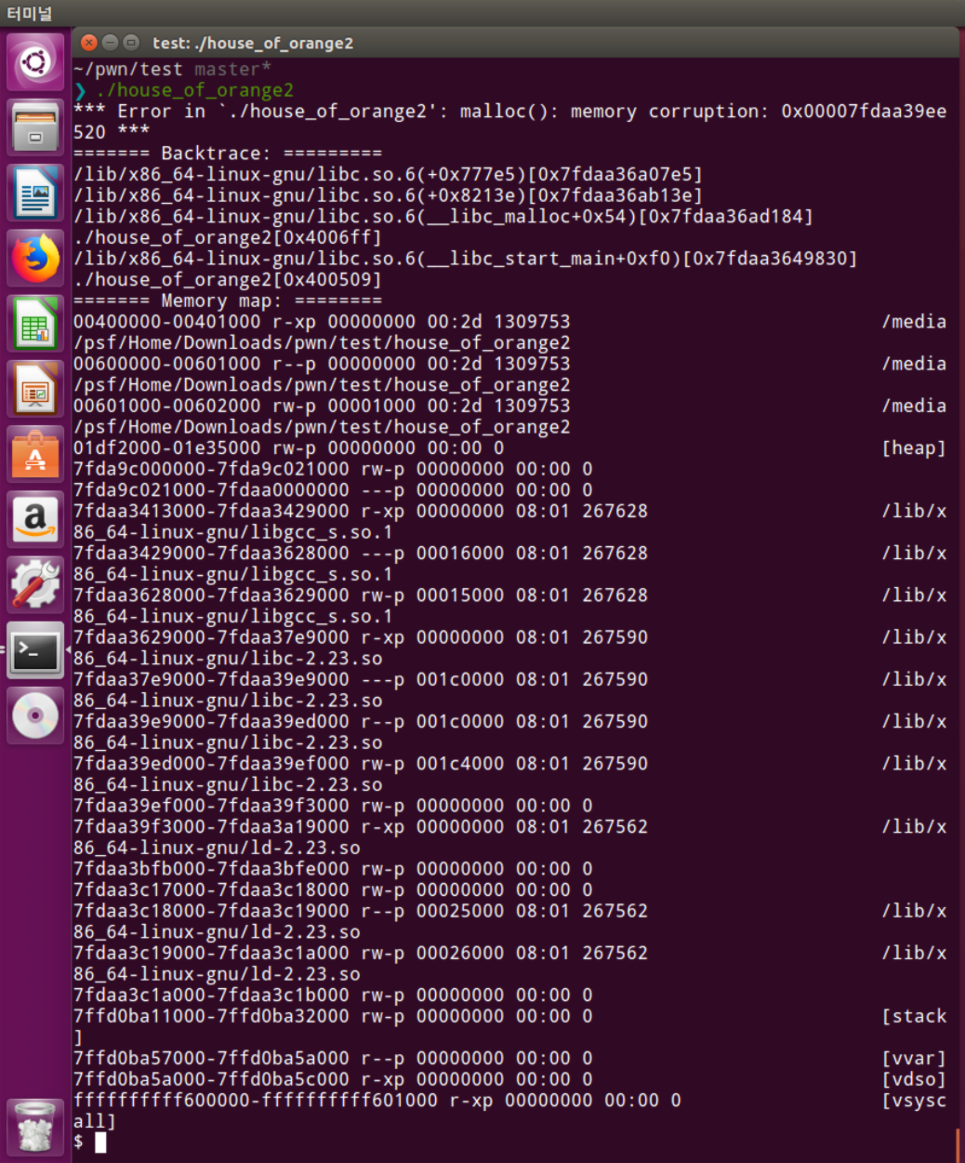The width and height of the screenshot is (965, 1163).
Task: Click the shell prompt cursor at the bottom
Action: [x=100, y=1143]
